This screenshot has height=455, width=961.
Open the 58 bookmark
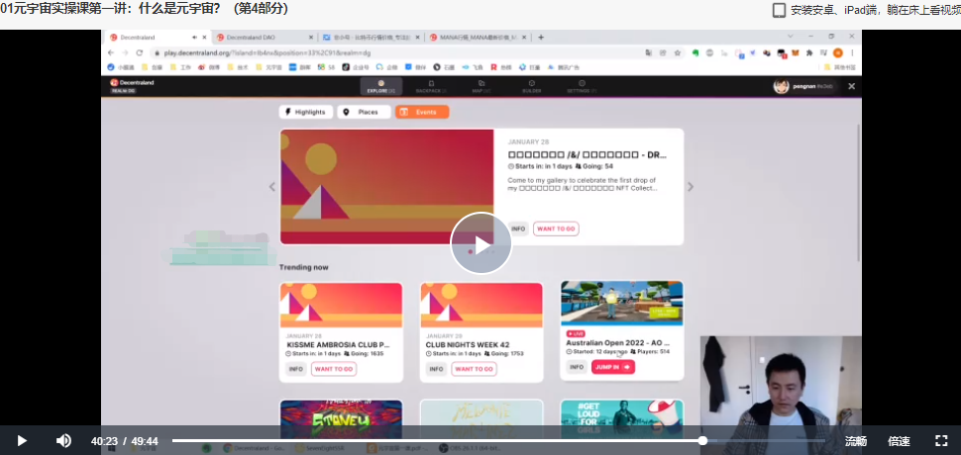[x=325, y=67]
